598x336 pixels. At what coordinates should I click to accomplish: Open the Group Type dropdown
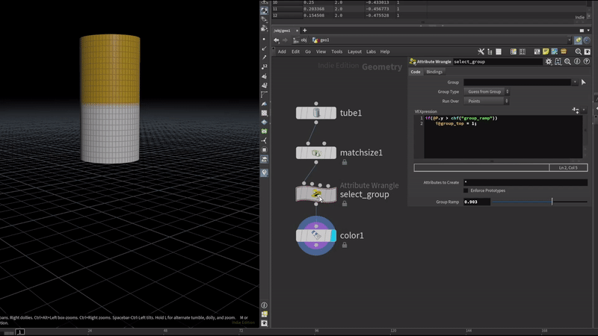487,92
